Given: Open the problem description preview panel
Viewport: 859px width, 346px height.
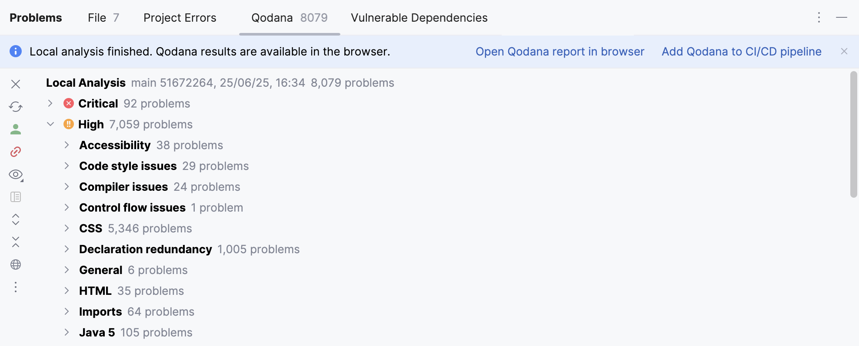Looking at the screenshot, I should click(16, 197).
